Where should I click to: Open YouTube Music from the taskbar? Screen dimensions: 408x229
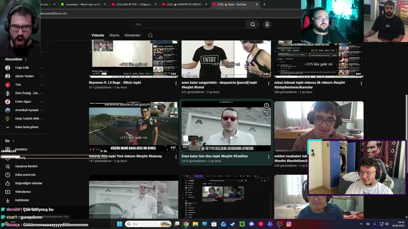click(x=261, y=224)
